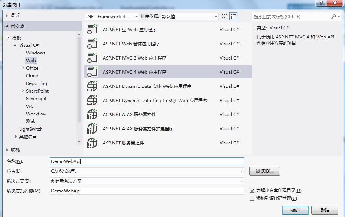Open the 位置 path dropdown
This screenshot has width=345, height=217.
coord(241,171)
